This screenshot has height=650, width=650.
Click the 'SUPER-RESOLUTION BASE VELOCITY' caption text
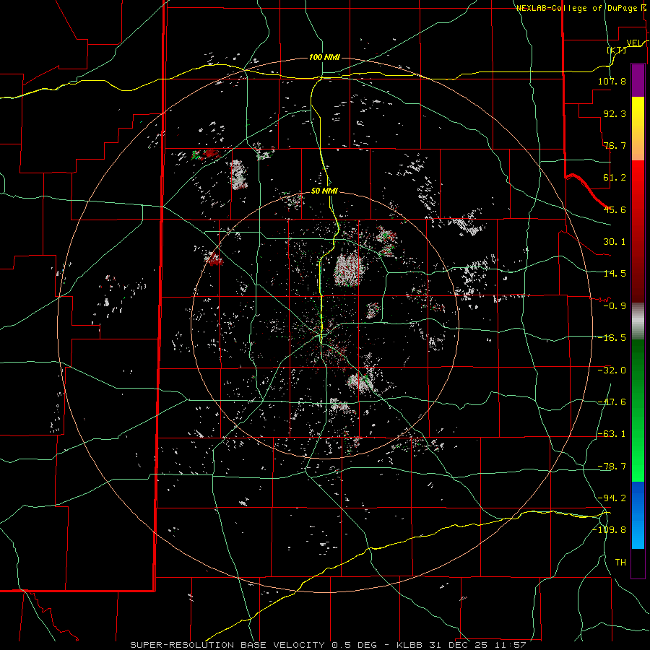coord(229,645)
